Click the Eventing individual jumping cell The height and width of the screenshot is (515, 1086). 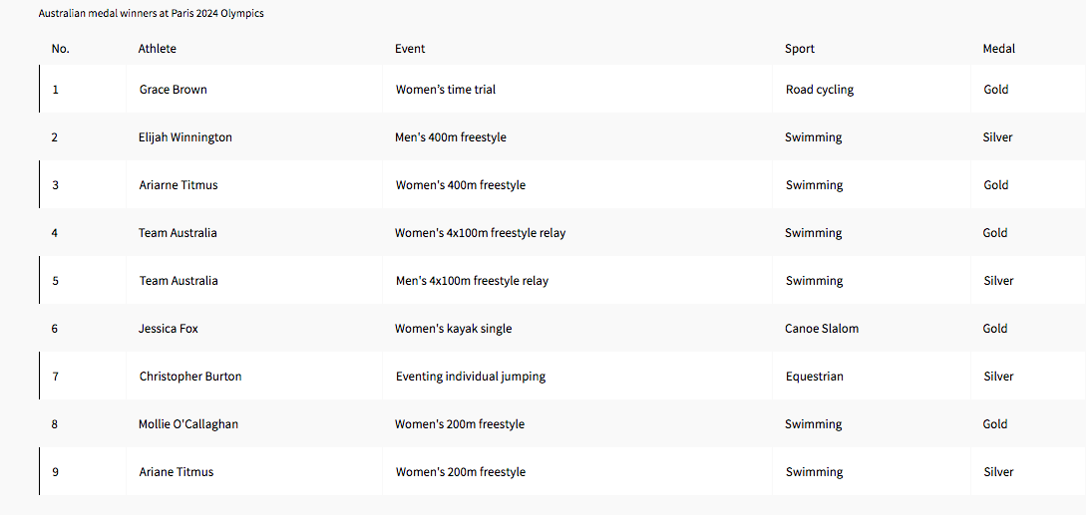click(471, 377)
